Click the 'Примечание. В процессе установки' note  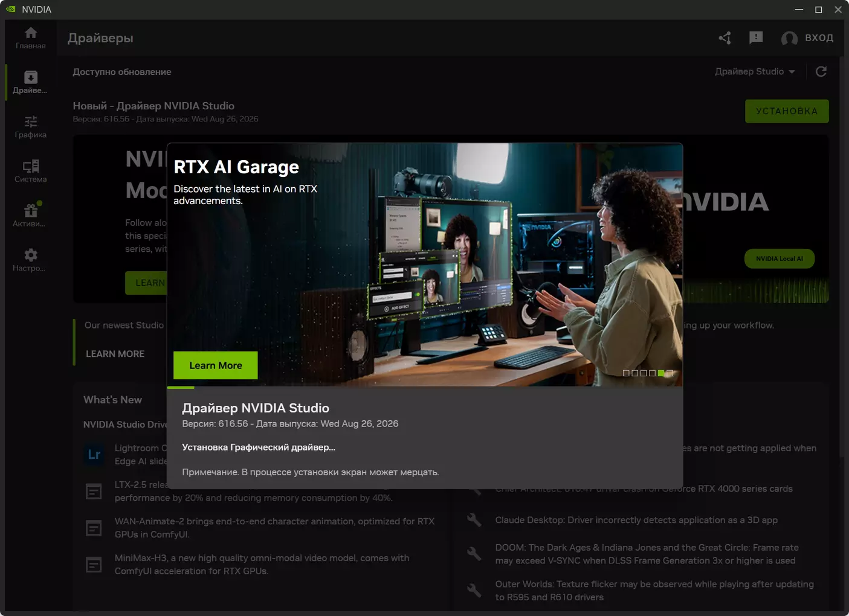[x=311, y=472]
